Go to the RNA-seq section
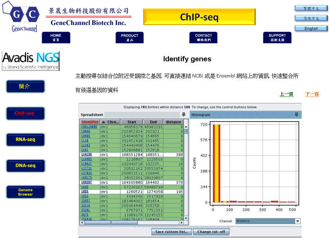The image size is (330, 238). 25,139
